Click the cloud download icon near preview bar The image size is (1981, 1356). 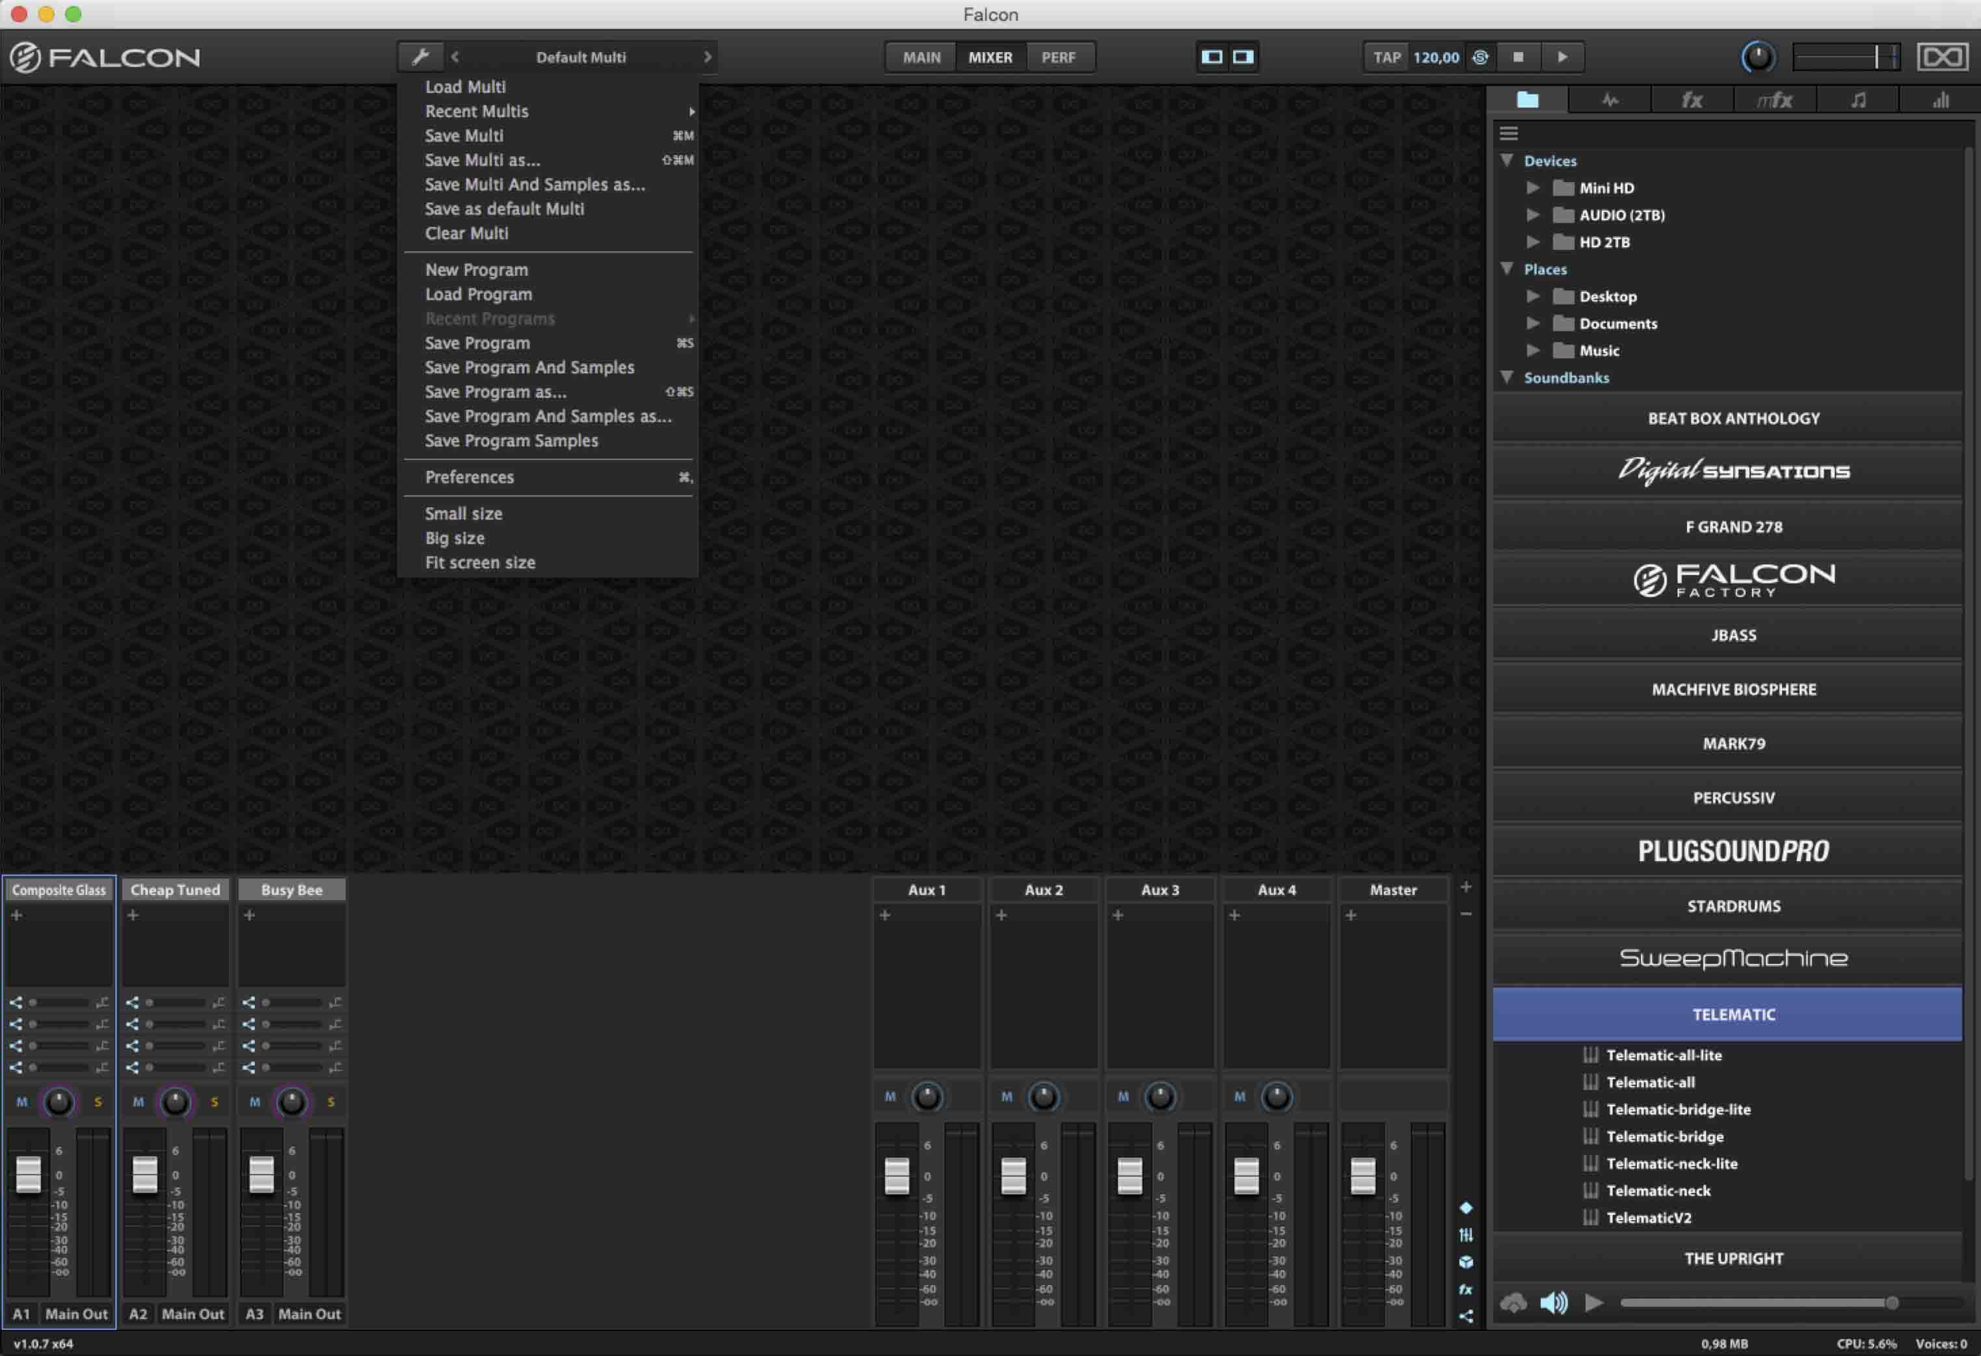coord(1514,1302)
